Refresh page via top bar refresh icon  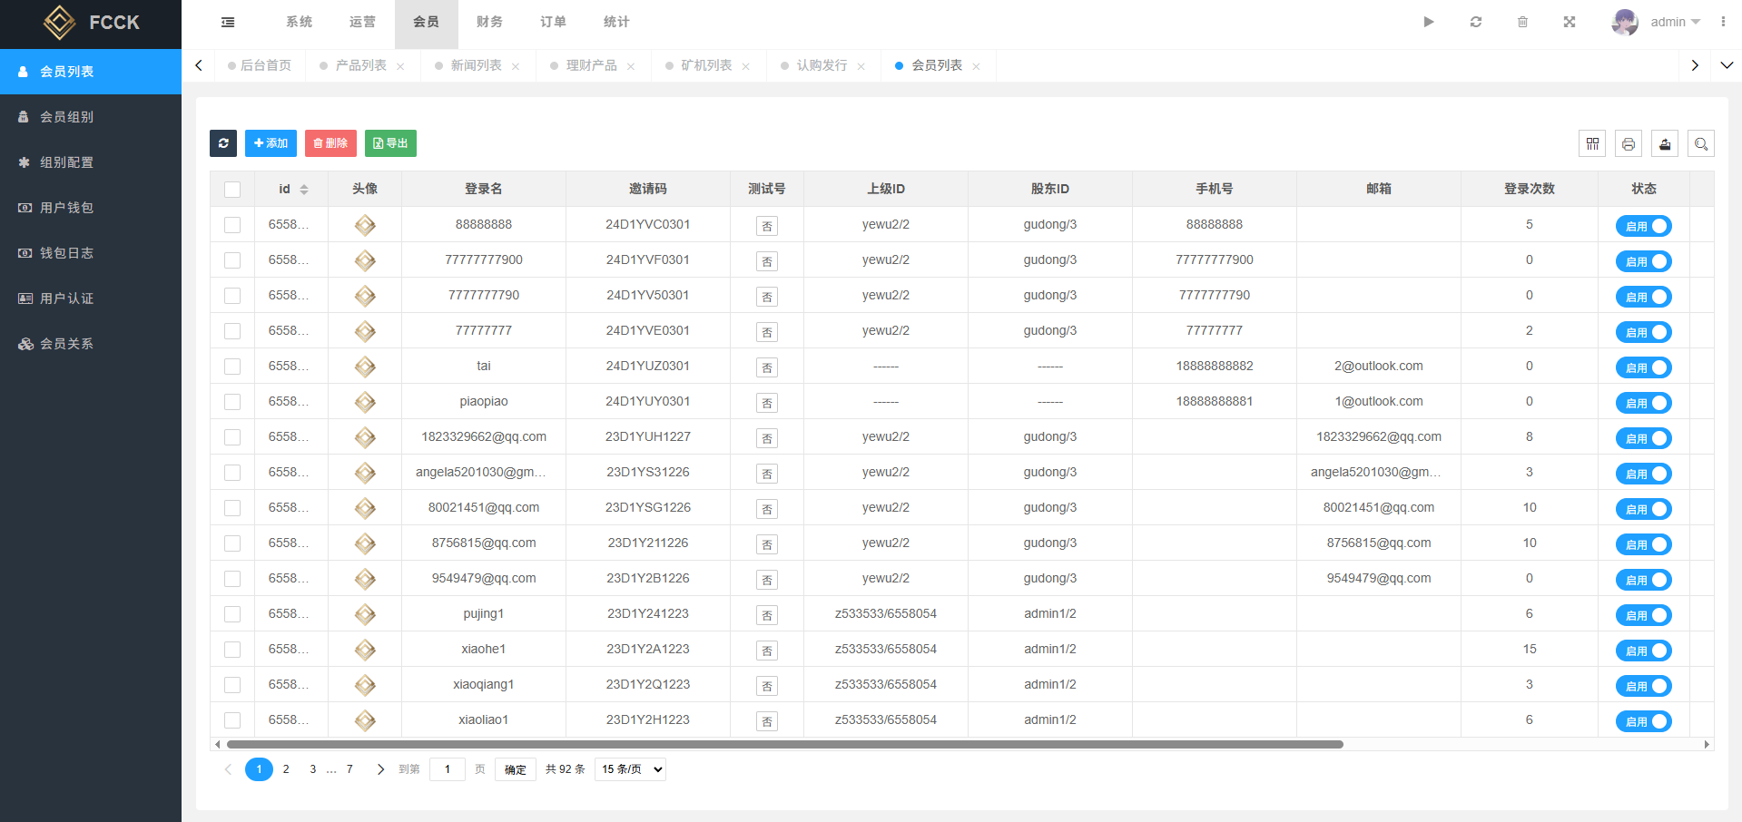click(1476, 22)
